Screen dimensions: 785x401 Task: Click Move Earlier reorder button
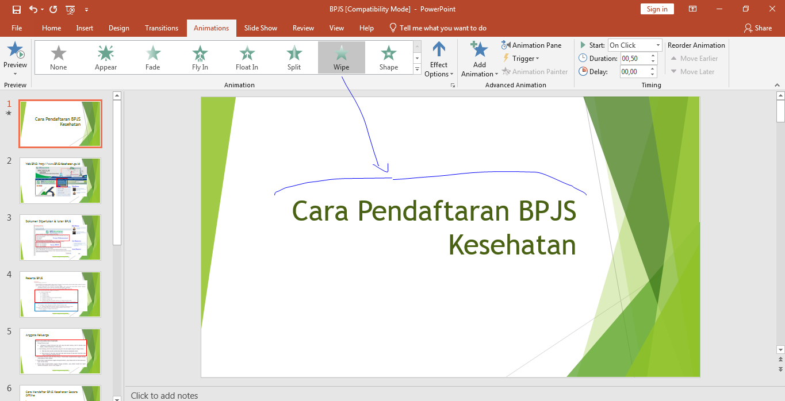tap(695, 59)
